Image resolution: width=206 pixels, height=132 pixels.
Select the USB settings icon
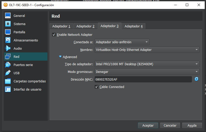point(8,73)
